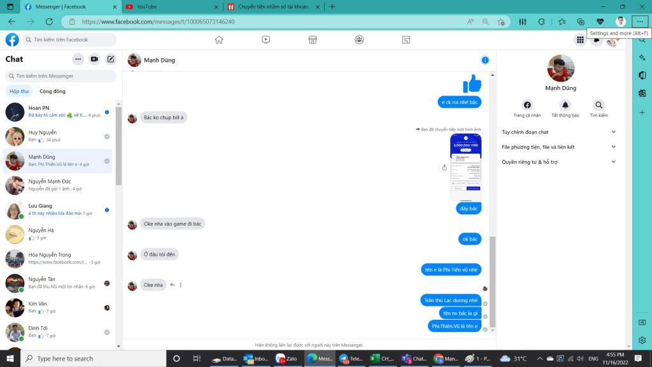The width and height of the screenshot is (652, 367).
Task: Open Zalo from the taskbar
Action: pyautogui.click(x=287, y=358)
